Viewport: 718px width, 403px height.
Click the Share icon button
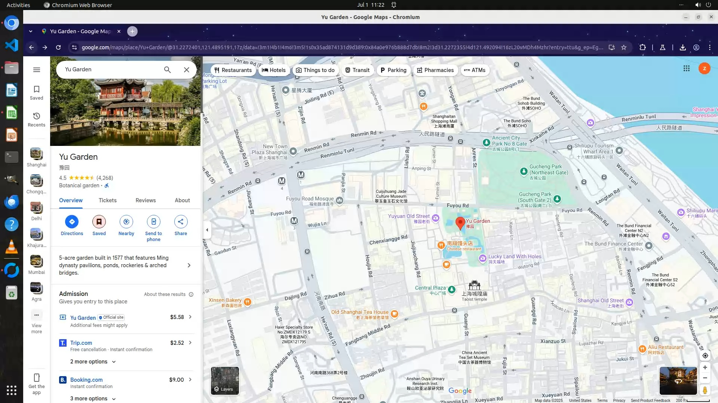point(181,222)
